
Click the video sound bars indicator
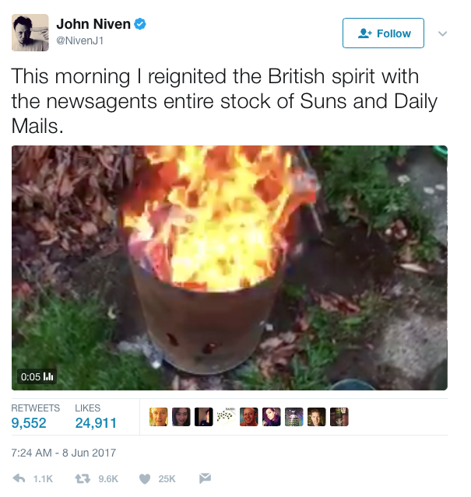point(48,376)
